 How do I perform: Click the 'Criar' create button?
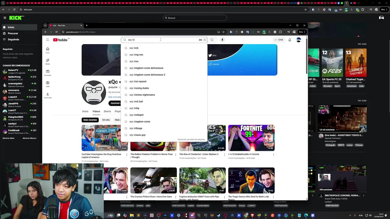click(279, 40)
